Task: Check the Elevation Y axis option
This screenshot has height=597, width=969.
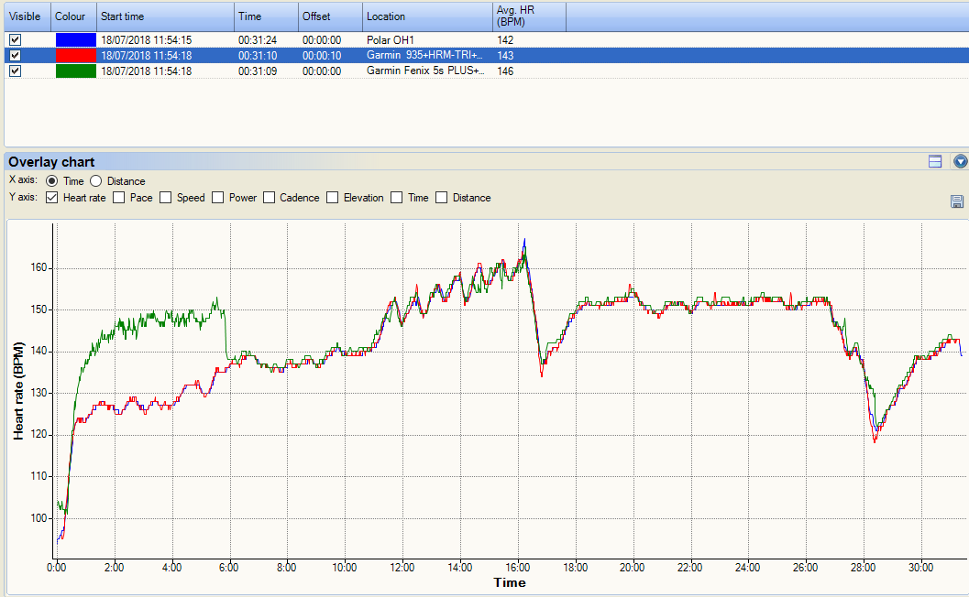Action: click(333, 198)
